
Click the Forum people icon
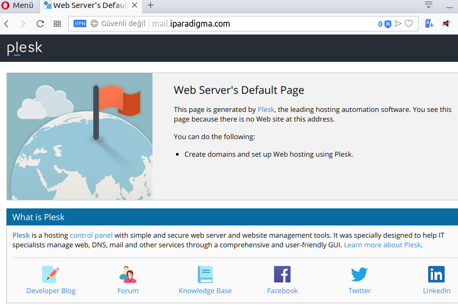tap(128, 274)
